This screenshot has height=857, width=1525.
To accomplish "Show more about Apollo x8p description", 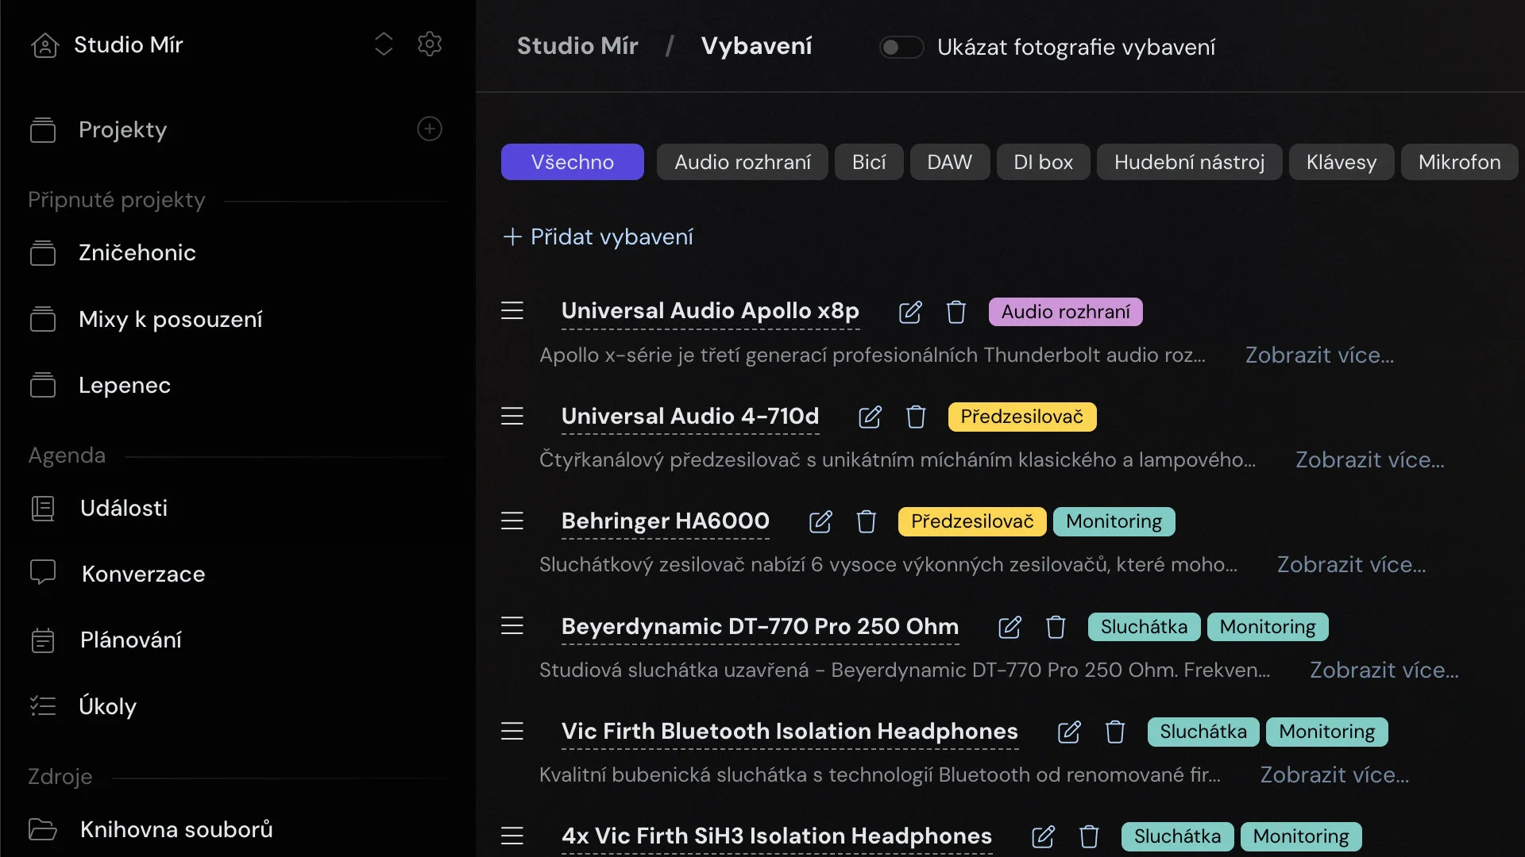I will click(1319, 355).
